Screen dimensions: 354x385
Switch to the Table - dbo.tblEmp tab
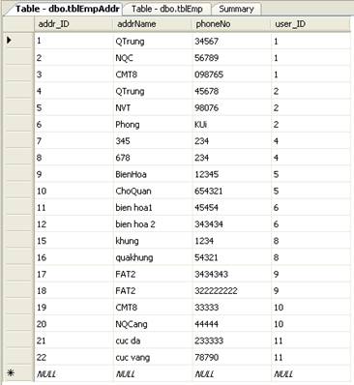167,9
